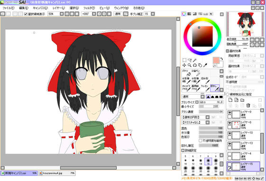Open the brush texture dropdown

(x=208, y=122)
